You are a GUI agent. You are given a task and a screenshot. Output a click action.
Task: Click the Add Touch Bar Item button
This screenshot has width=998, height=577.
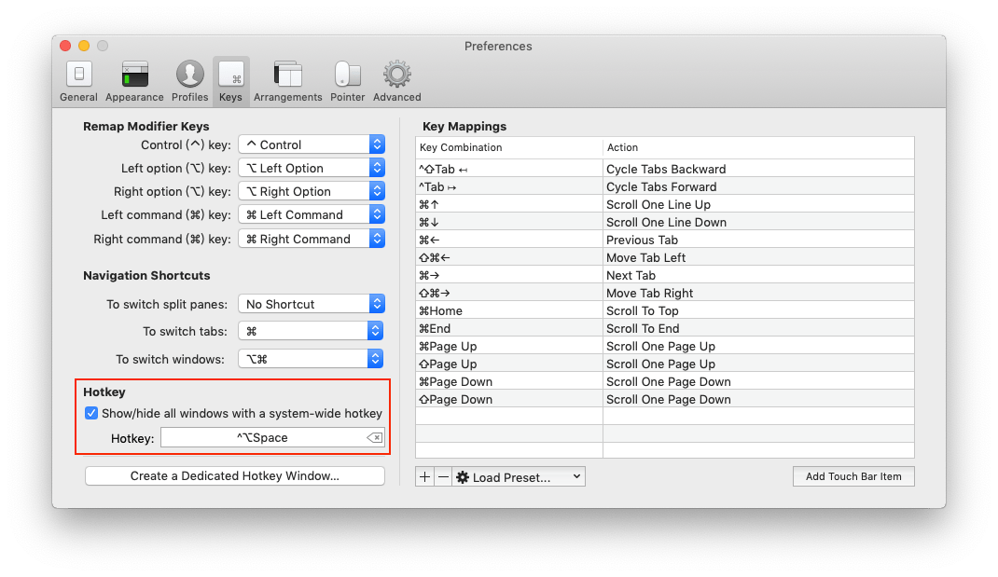coord(852,476)
